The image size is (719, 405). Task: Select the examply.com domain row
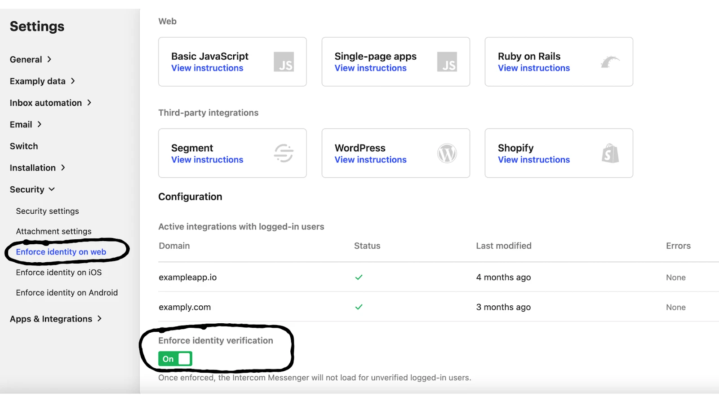pyautogui.click(x=184, y=307)
